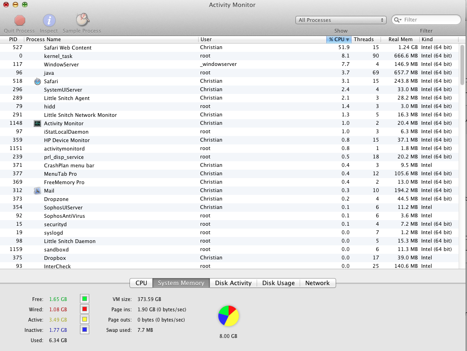Select the Dropzone process row
The image size is (467, 351).
pos(230,199)
